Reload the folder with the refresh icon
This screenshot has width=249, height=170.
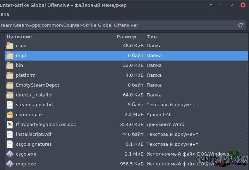pyautogui.click(x=241, y=25)
